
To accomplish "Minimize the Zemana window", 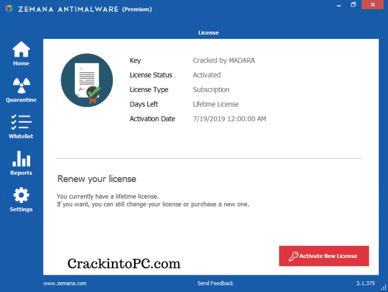I will pyautogui.click(x=339, y=5).
